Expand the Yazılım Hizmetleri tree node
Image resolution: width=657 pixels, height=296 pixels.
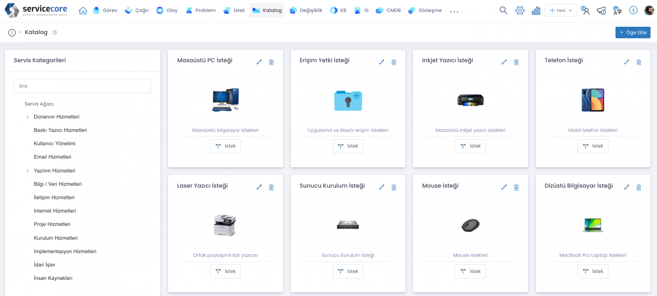coord(27,171)
